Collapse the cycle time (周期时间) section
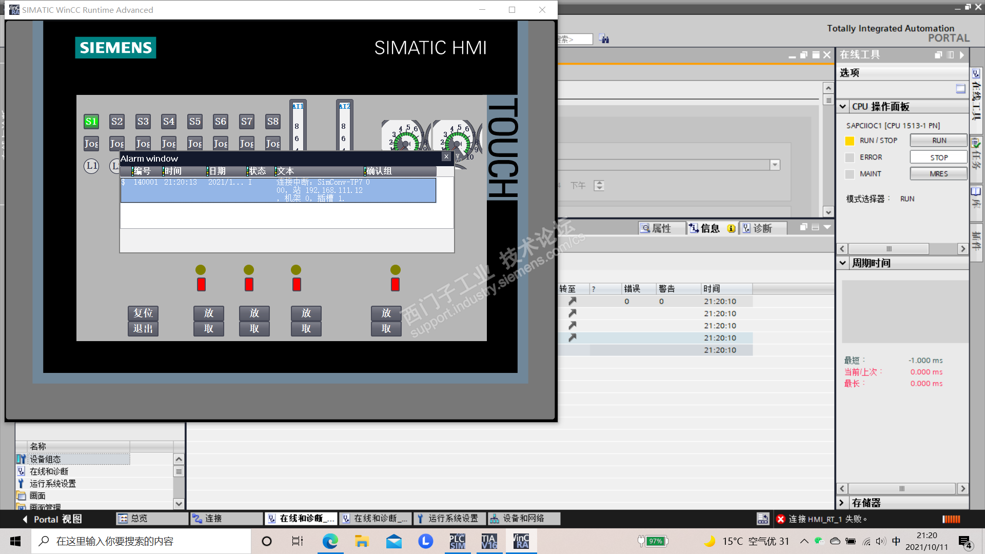 [843, 263]
